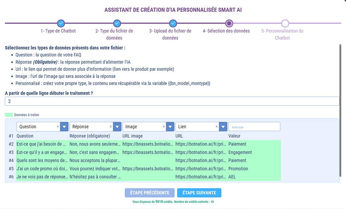Click the step 3 checkmark circle
The height and width of the screenshot is (209, 346).
click(x=173, y=23)
